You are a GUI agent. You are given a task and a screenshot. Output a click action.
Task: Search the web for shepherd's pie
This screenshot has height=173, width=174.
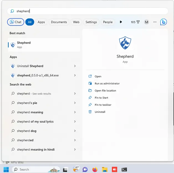(44, 103)
